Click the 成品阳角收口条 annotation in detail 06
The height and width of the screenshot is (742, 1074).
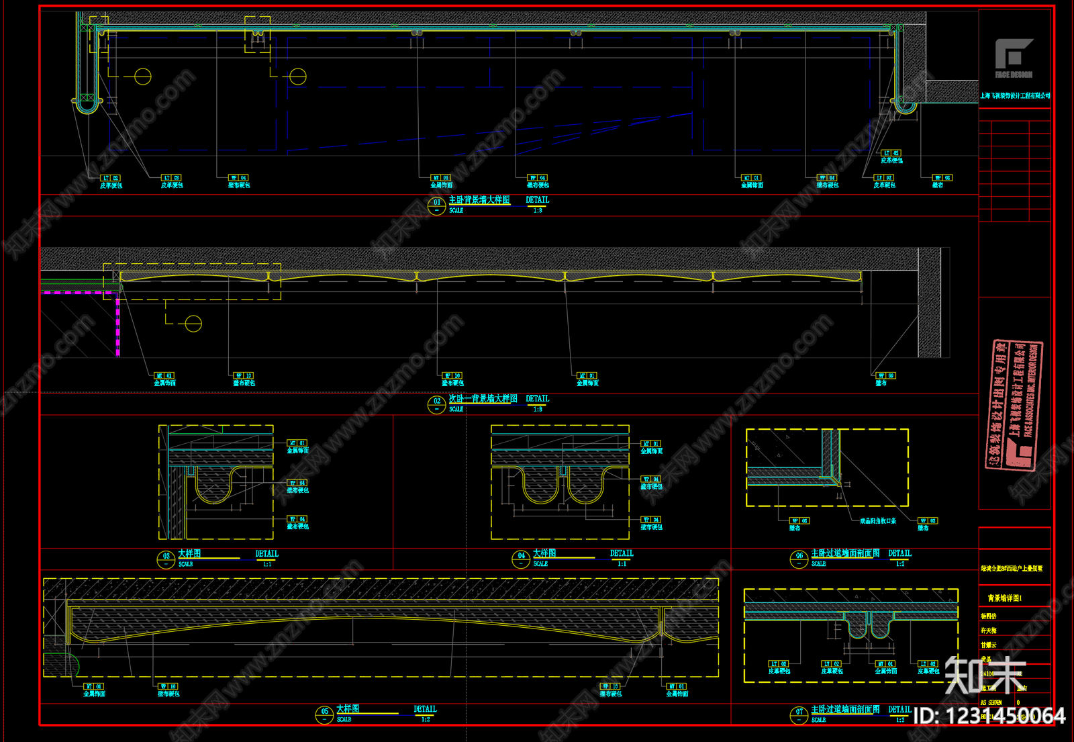[878, 521]
